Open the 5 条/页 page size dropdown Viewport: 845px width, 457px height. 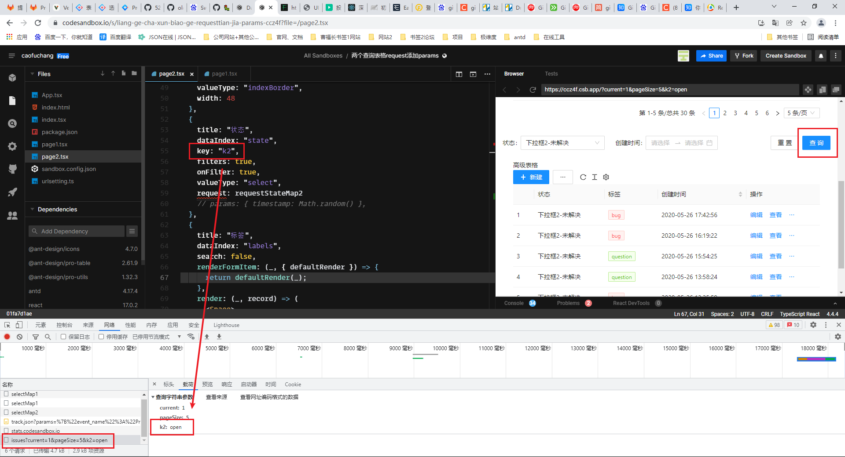pos(801,113)
